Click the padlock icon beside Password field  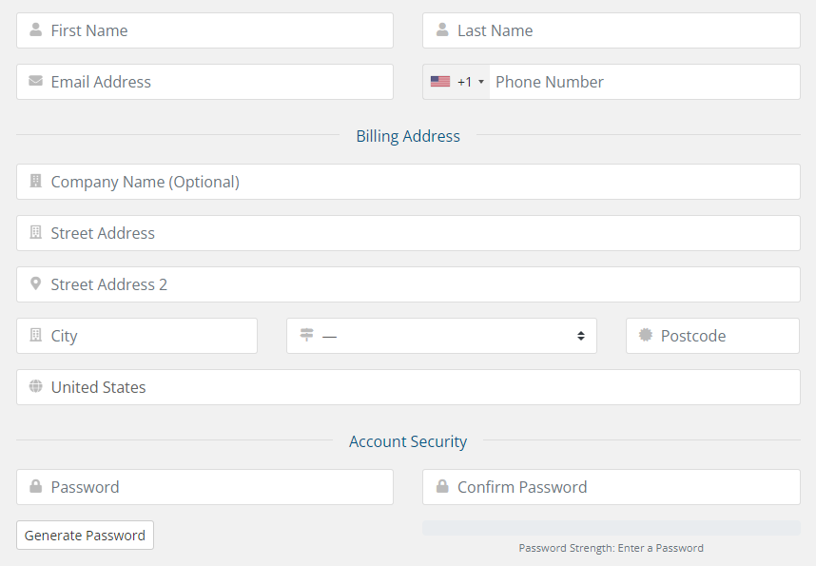point(36,487)
